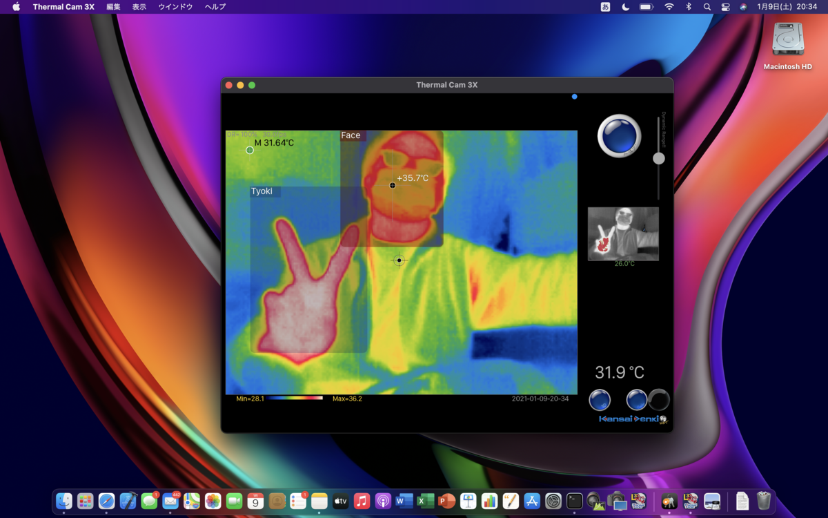Screen dimensions: 828x518
Task: Click the Dynamic Range slider knob
Action: [x=659, y=158]
